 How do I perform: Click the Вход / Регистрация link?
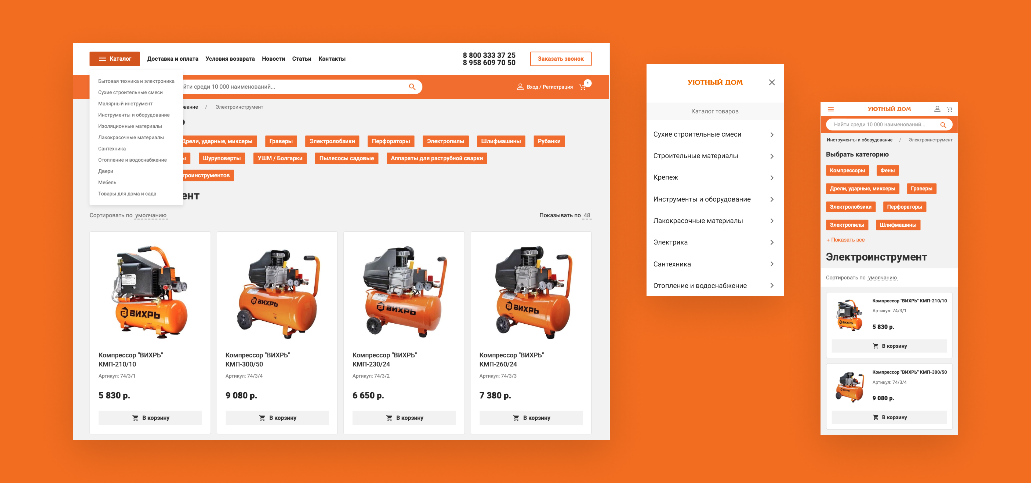coord(549,87)
